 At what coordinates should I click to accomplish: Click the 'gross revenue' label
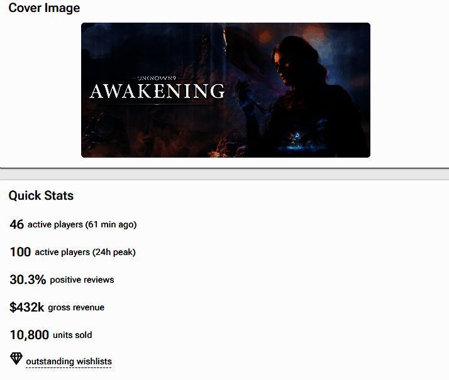tap(76, 308)
